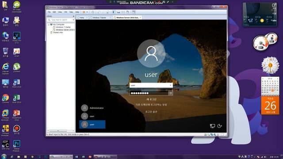283x159 pixels.
Task: Open the Tabs menu in VMware
Action: 71,12
